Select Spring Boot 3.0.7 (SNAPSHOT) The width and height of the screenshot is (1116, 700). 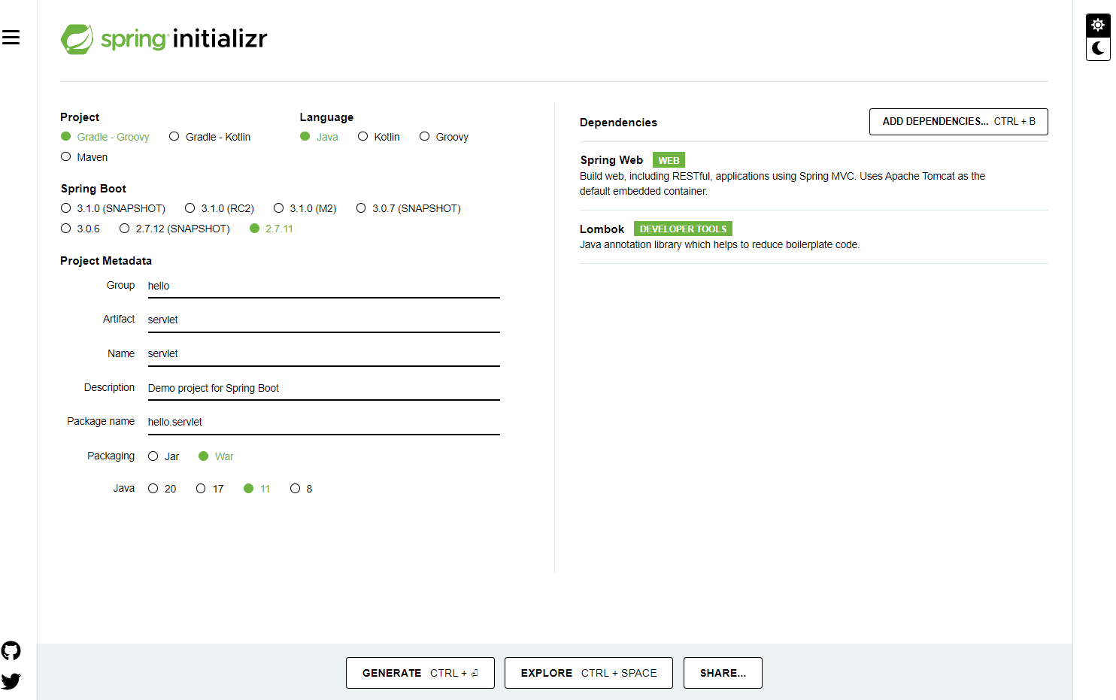408,208
